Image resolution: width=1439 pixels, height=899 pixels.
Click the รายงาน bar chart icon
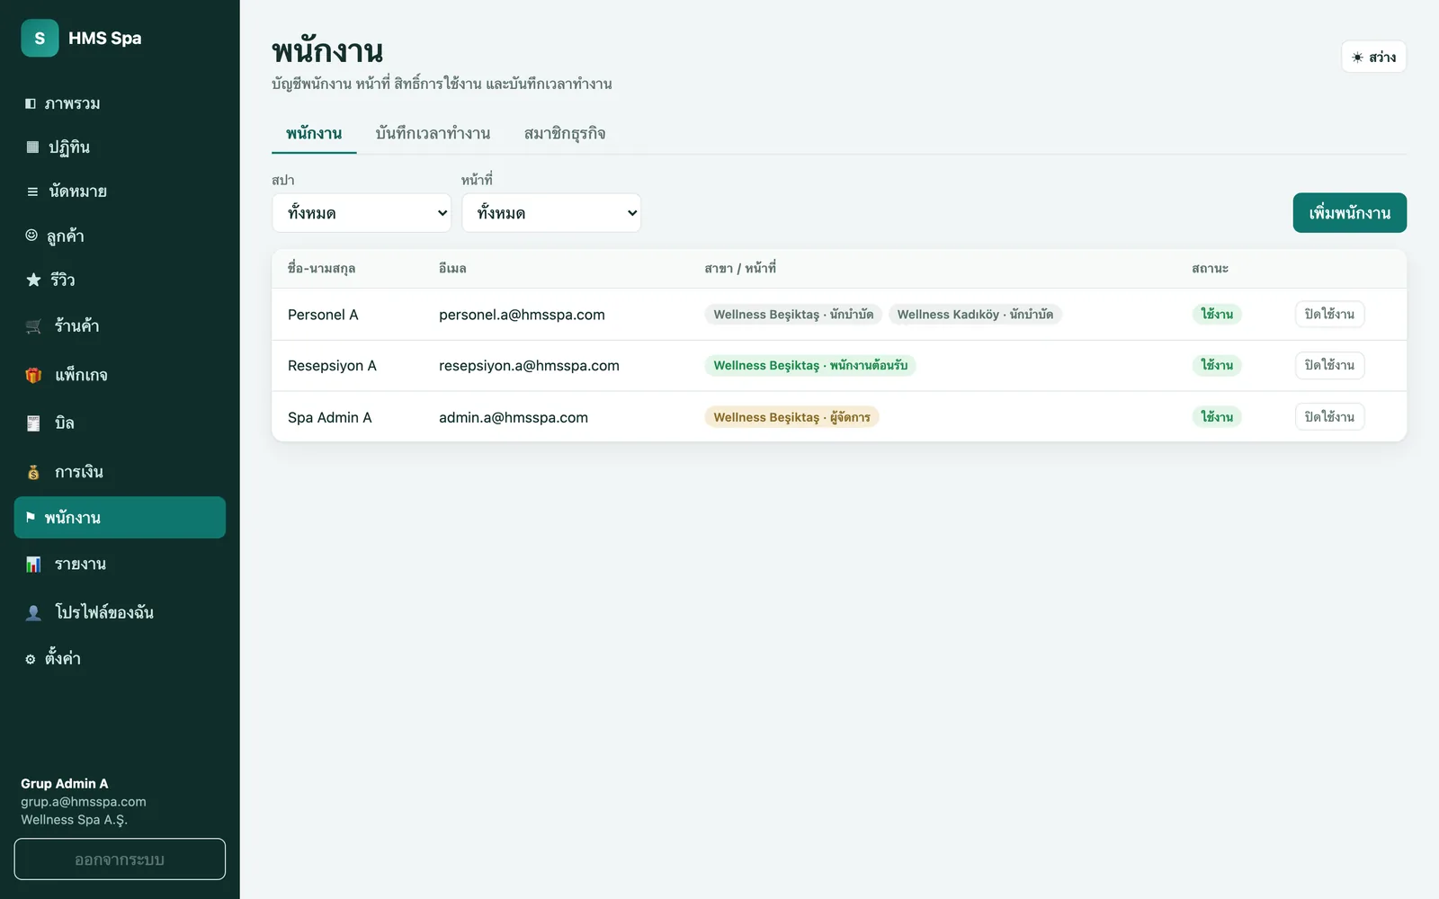click(33, 565)
